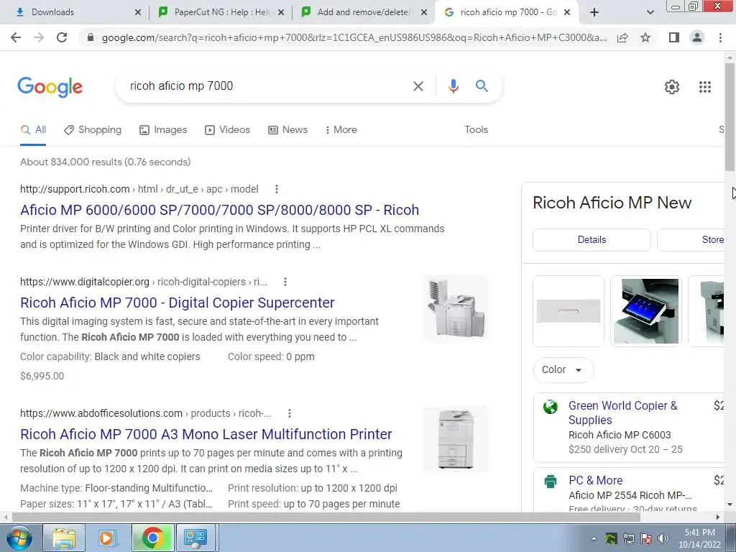Click the Google logo
The width and height of the screenshot is (736, 552).
[50, 87]
